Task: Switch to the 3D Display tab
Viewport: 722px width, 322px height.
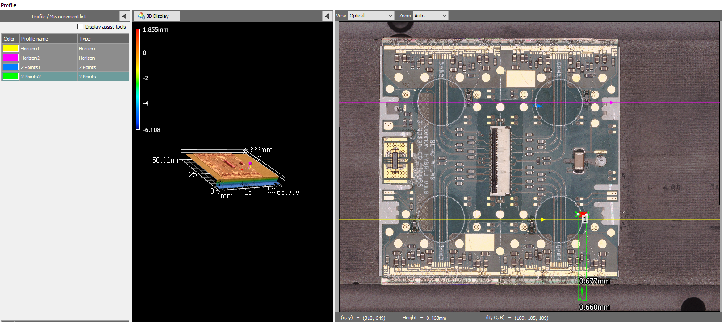Action: point(157,16)
